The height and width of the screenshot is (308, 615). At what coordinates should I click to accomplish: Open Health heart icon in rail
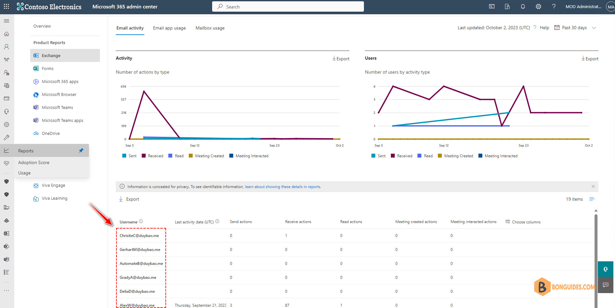point(6,163)
